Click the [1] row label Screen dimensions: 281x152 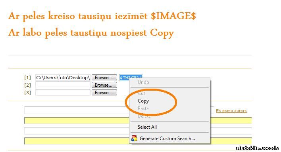pyautogui.click(x=28, y=78)
